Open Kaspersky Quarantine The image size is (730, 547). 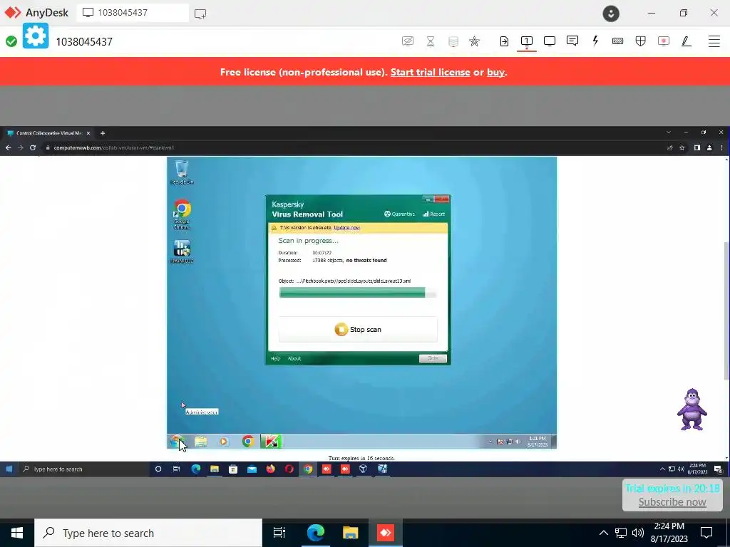[399, 214]
